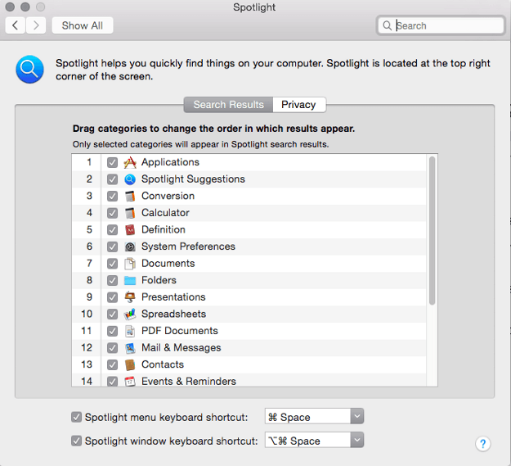Select the Definition dictionary icon
511x466 pixels.
(x=130, y=230)
